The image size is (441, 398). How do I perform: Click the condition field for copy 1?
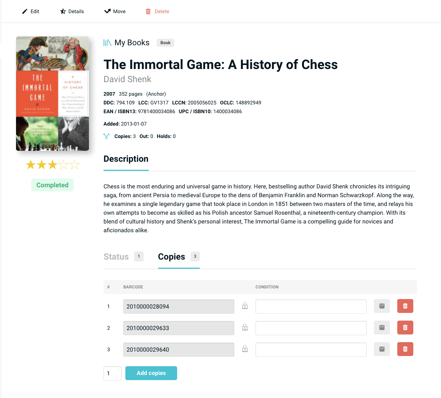click(x=311, y=306)
